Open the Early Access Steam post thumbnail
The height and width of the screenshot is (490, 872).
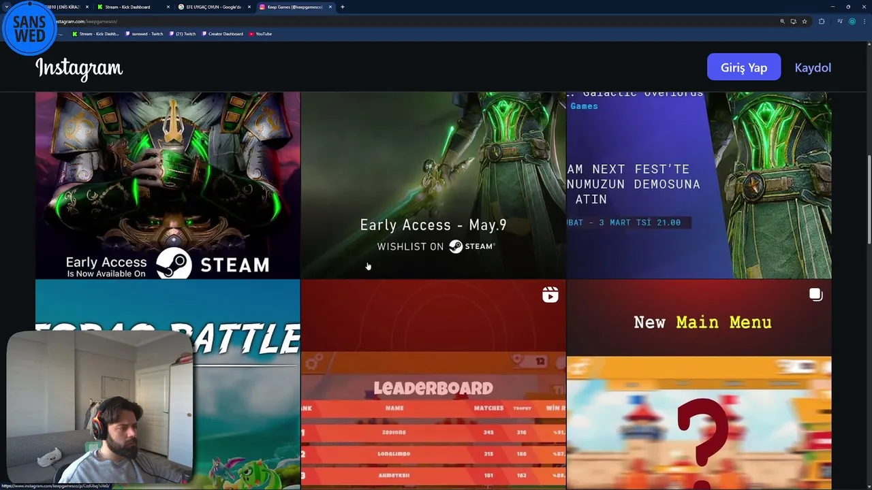(168, 185)
